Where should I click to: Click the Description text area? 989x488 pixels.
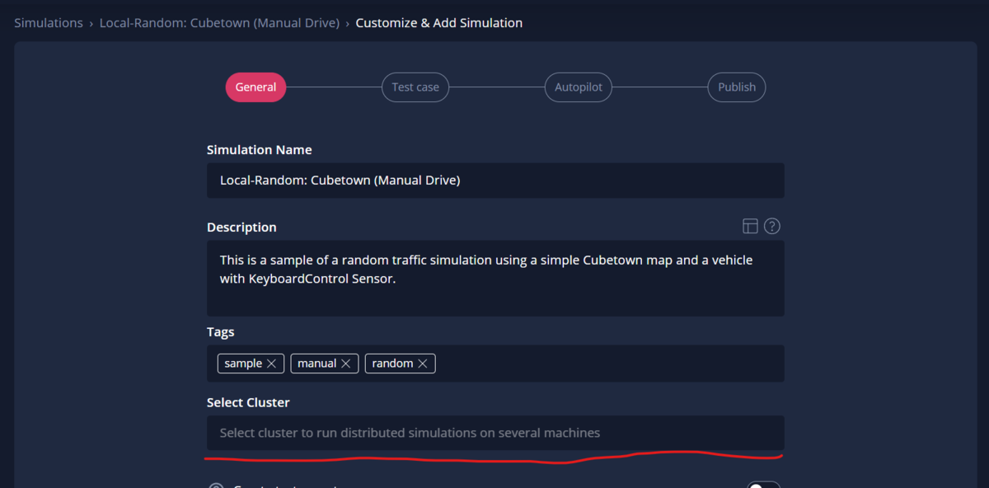[495, 279]
